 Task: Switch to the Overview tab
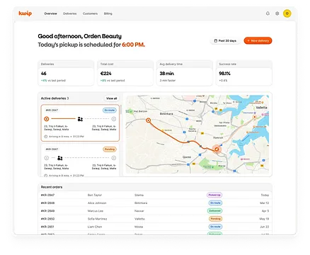point(50,13)
